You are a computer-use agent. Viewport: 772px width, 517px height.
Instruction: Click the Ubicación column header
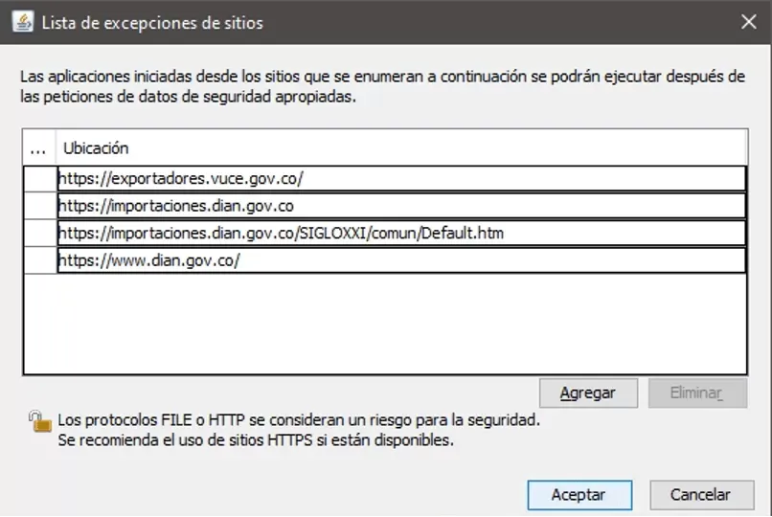tap(401, 148)
